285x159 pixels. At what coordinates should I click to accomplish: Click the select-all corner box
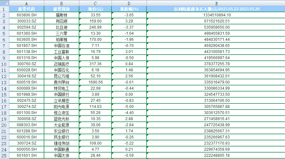coord(4,3)
